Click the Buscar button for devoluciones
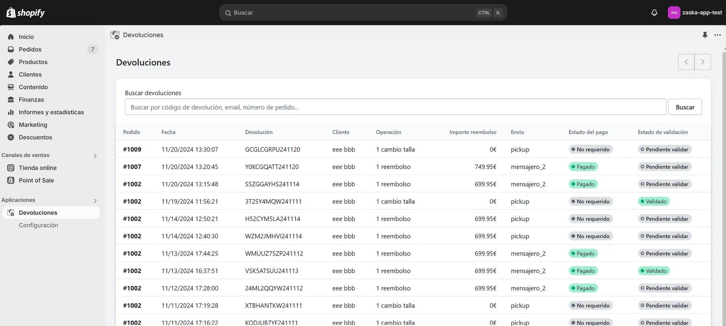The height and width of the screenshot is (326, 726). [x=685, y=107]
